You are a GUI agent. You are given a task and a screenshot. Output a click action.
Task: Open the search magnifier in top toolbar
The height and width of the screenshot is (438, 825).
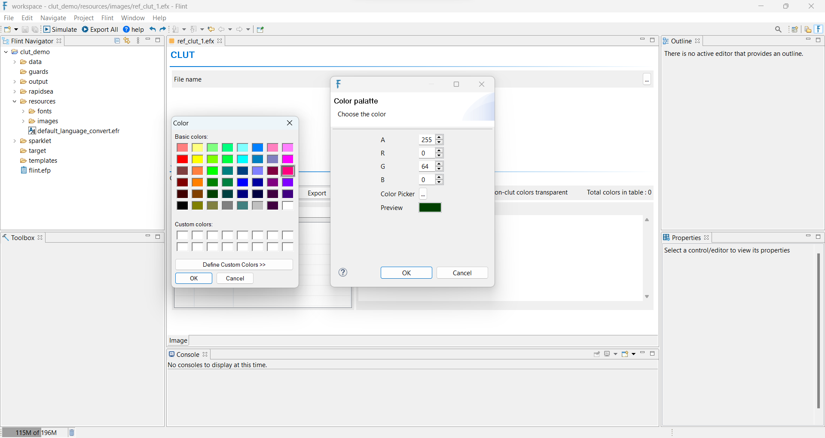coord(778,29)
